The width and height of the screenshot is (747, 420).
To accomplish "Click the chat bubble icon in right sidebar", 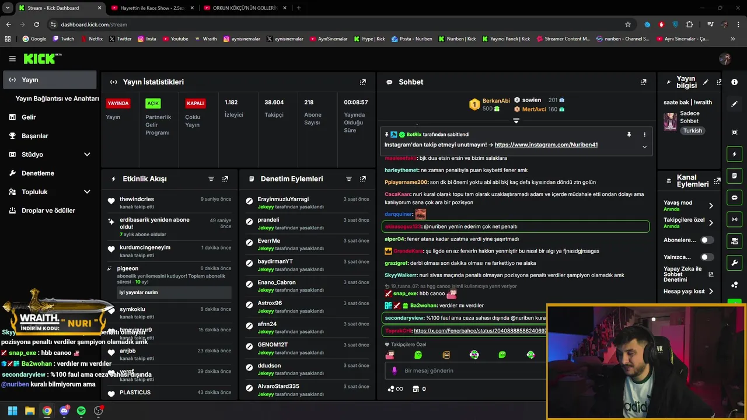I will 734,198.
